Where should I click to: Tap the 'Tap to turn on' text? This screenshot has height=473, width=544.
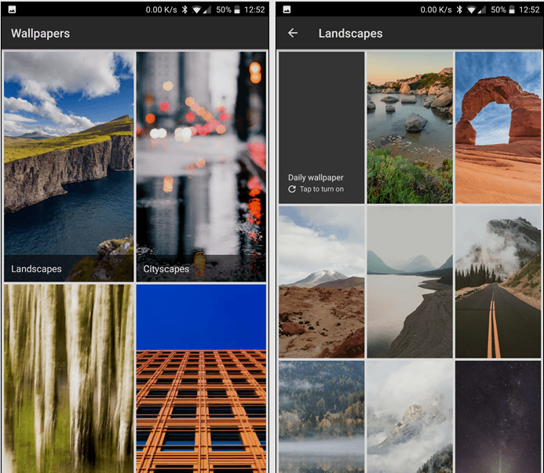click(x=322, y=189)
